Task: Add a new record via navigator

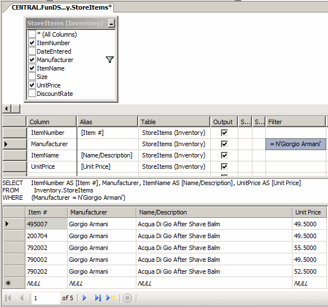Action: click(x=111, y=298)
